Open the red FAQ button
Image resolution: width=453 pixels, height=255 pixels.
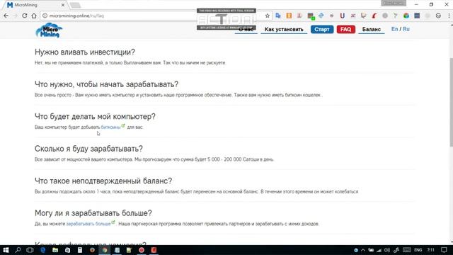point(345,30)
